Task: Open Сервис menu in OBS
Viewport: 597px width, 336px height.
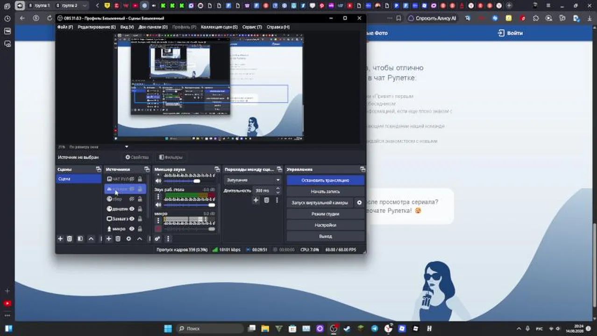Action: (x=252, y=27)
